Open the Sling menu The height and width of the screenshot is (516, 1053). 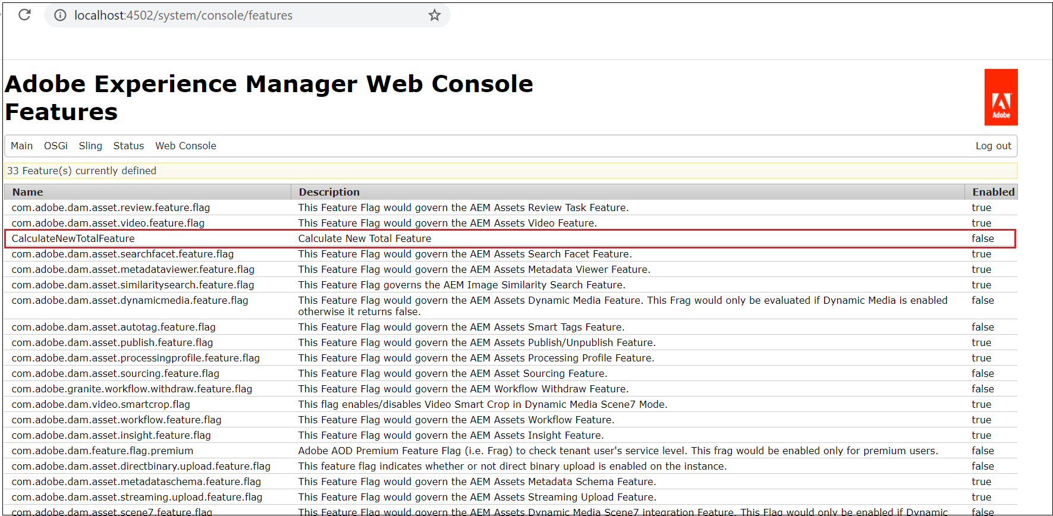click(x=90, y=146)
